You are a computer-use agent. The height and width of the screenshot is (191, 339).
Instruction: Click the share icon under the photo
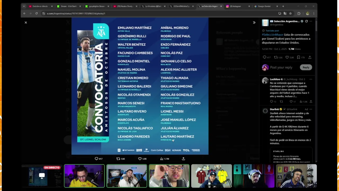(x=183, y=159)
